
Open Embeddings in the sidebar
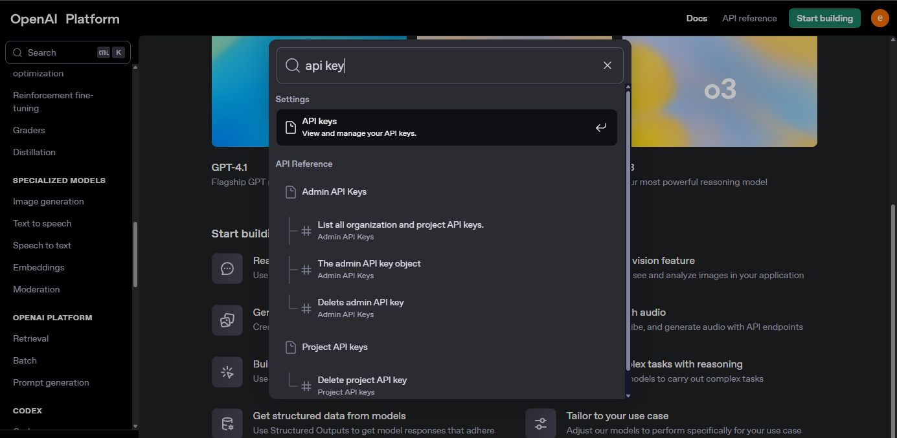pos(39,267)
